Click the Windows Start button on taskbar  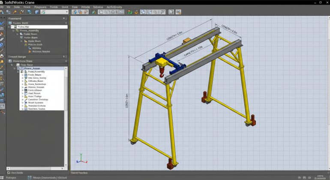coord(3,177)
